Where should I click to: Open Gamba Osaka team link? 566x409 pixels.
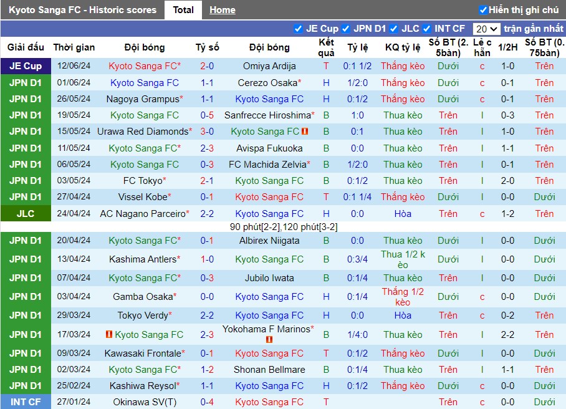(x=143, y=296)
